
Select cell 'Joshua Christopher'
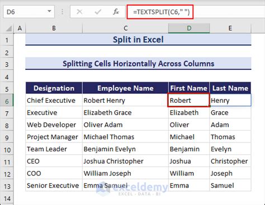pos(125,161)
